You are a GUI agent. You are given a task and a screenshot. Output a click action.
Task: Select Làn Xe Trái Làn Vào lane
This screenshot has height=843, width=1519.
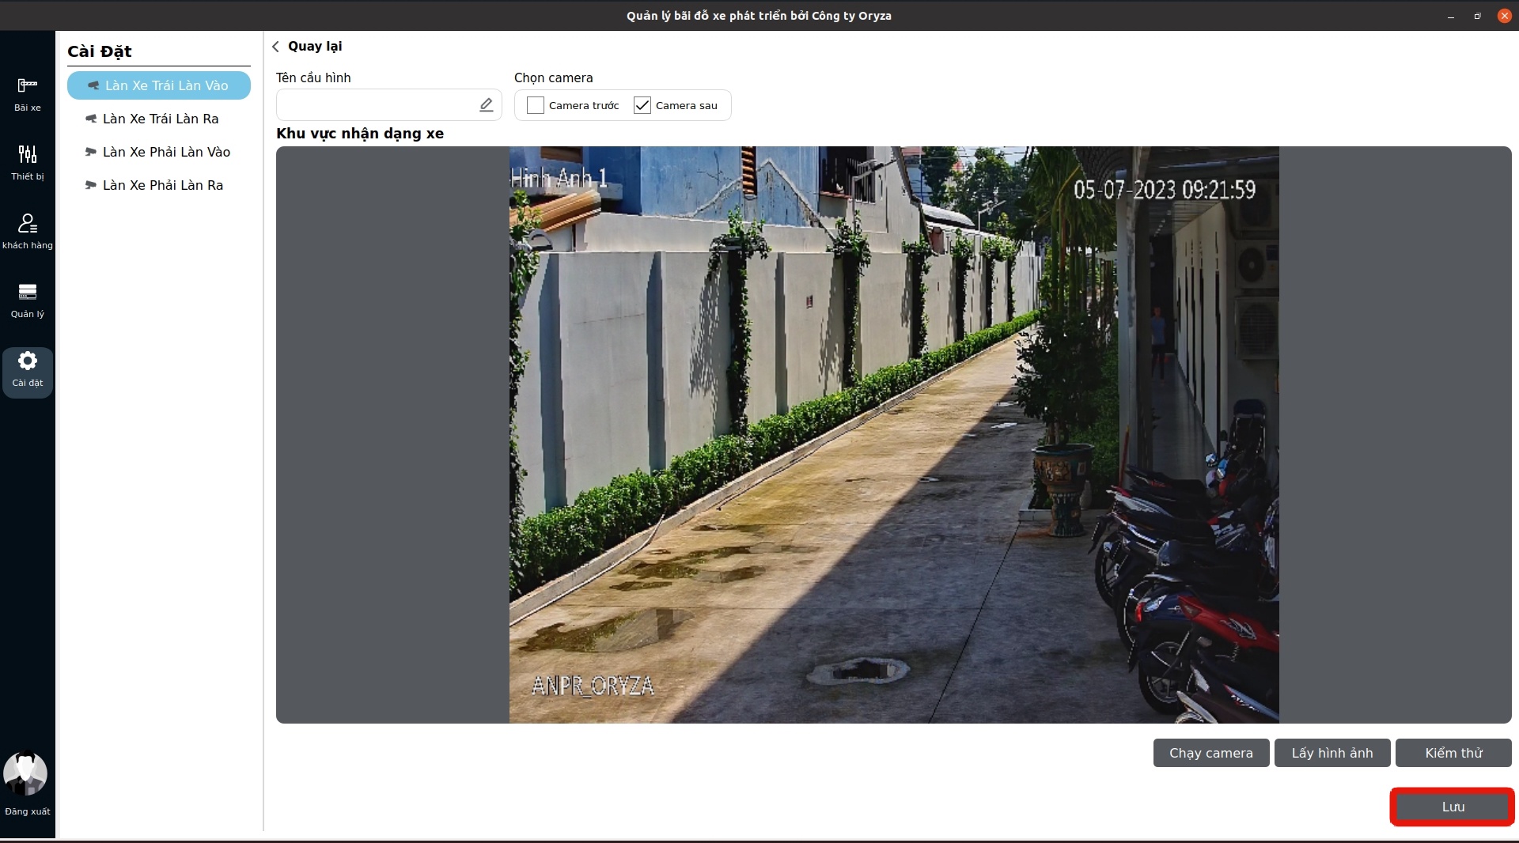159,85
